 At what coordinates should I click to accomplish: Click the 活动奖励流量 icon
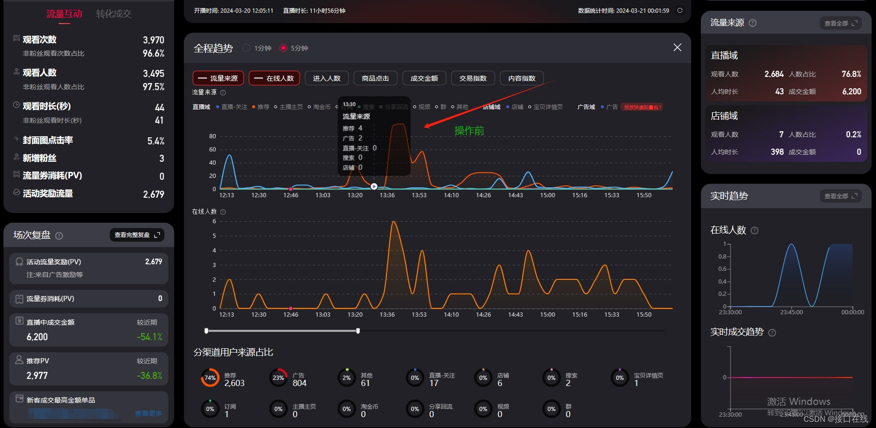17,192
